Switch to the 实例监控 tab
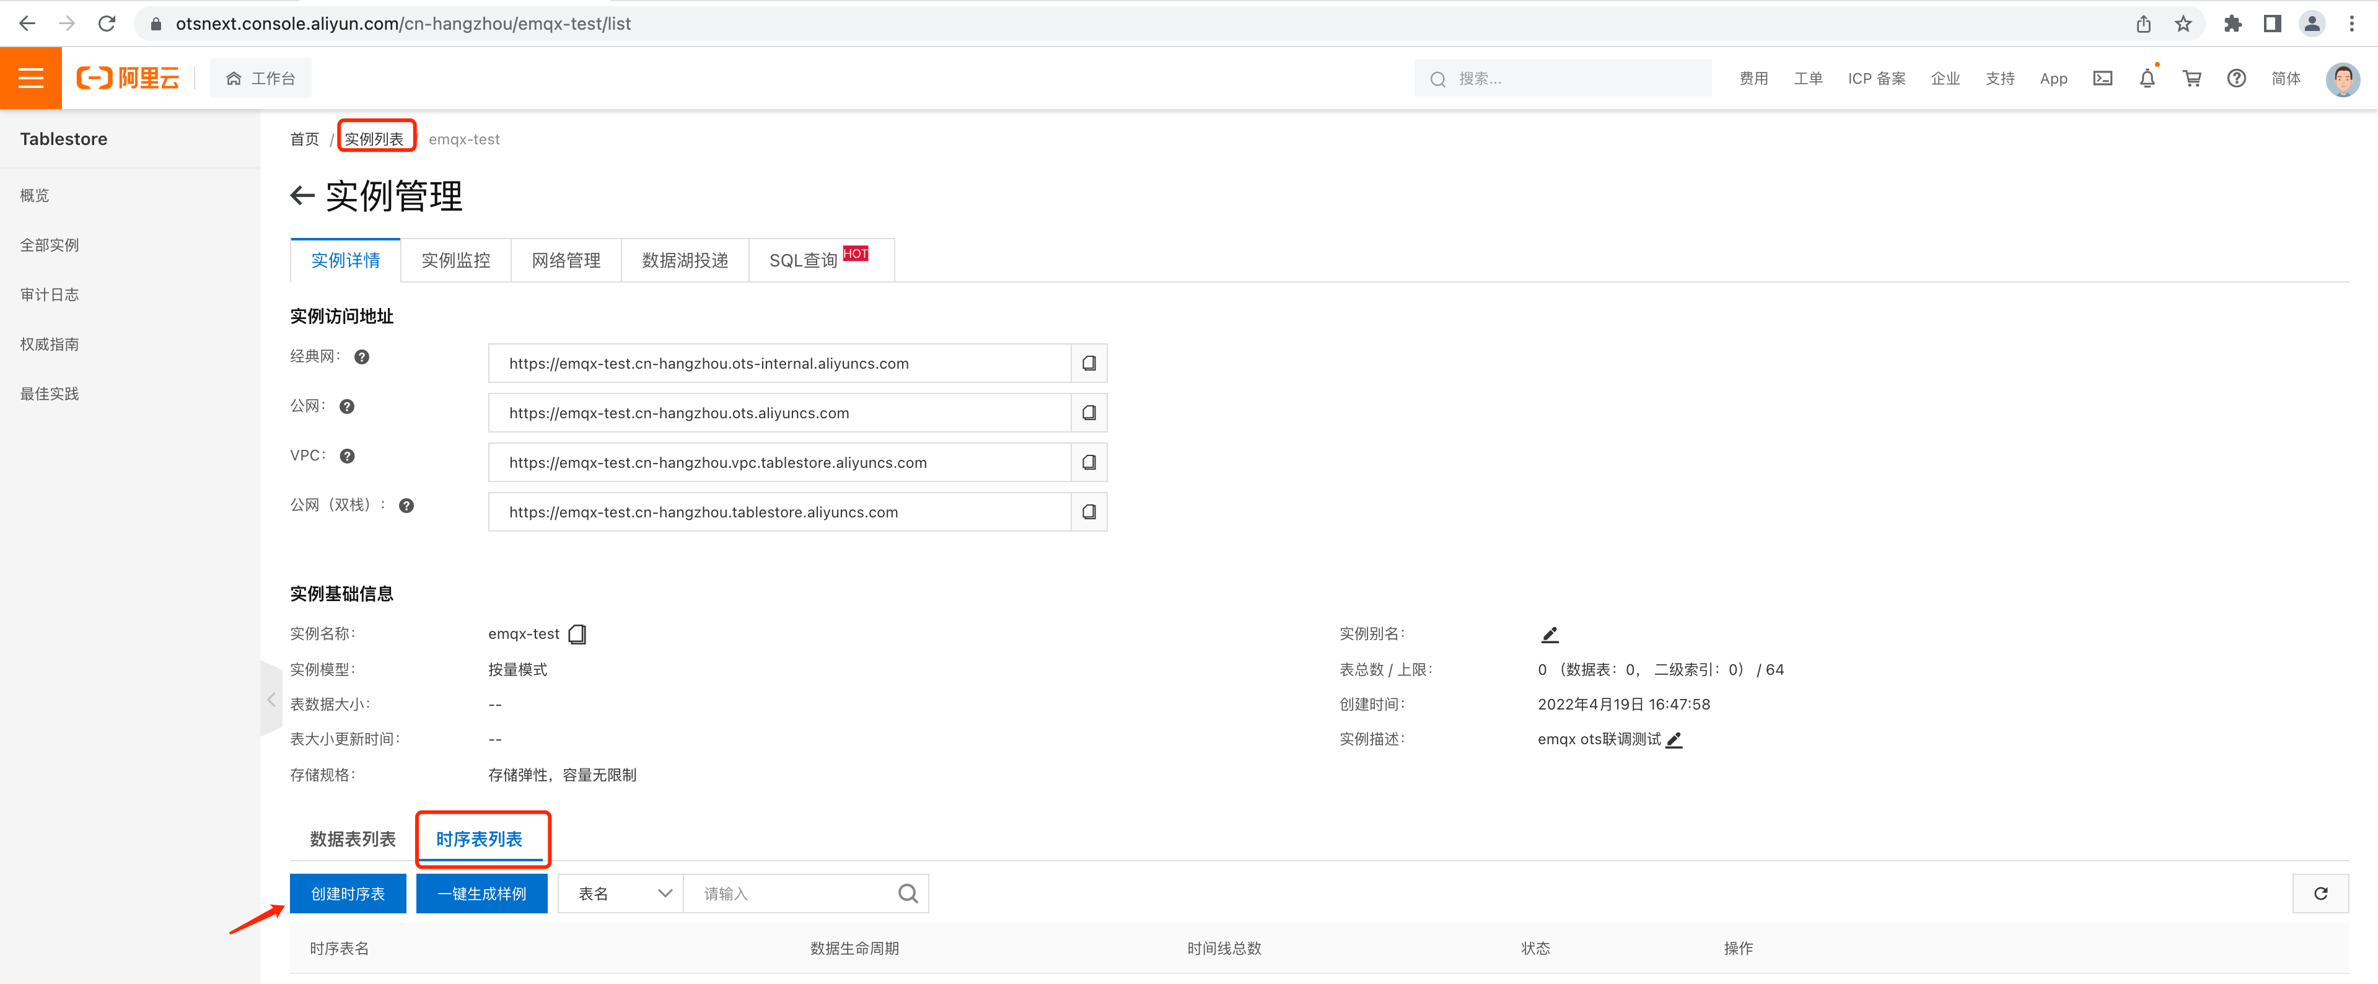 456,260
